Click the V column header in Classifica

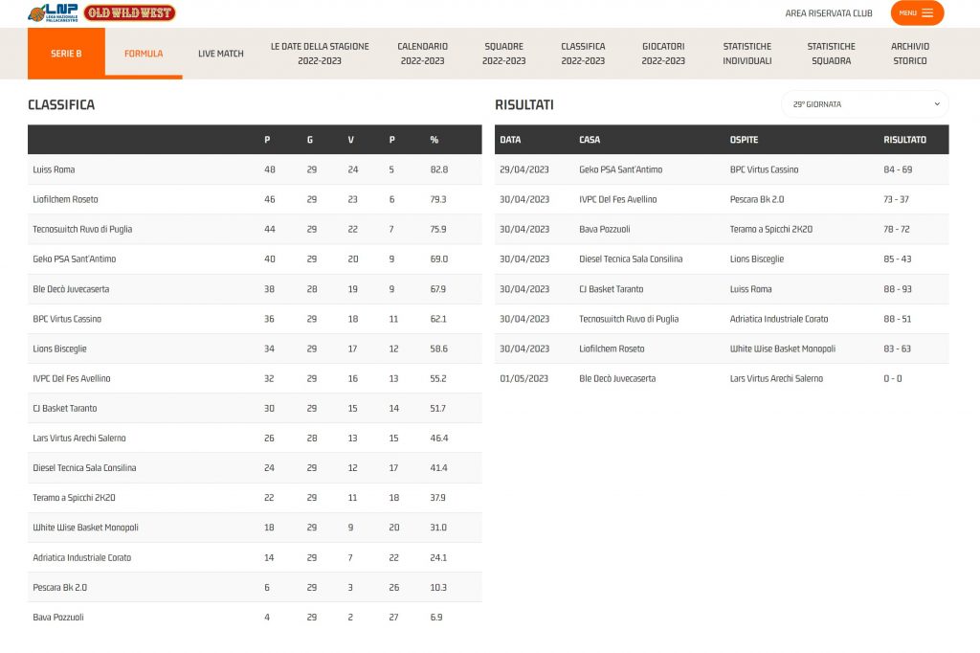tap(350, 140)
